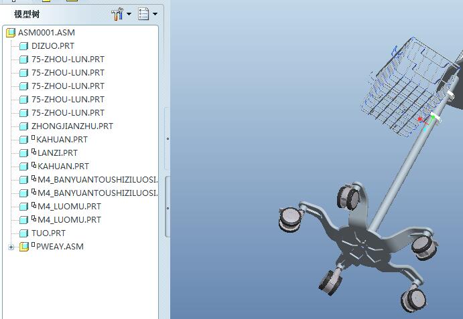Click the LANZI.PRT part icon

point(23,153)
